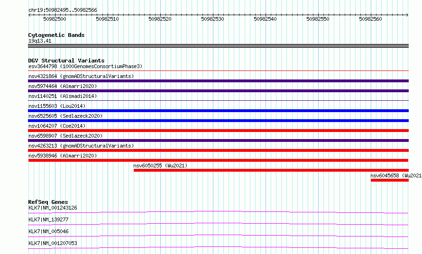Screen dimensions: 422x254
Task: Click the Cytogenetic Bands track heading
Action: [x=56, y=35]
